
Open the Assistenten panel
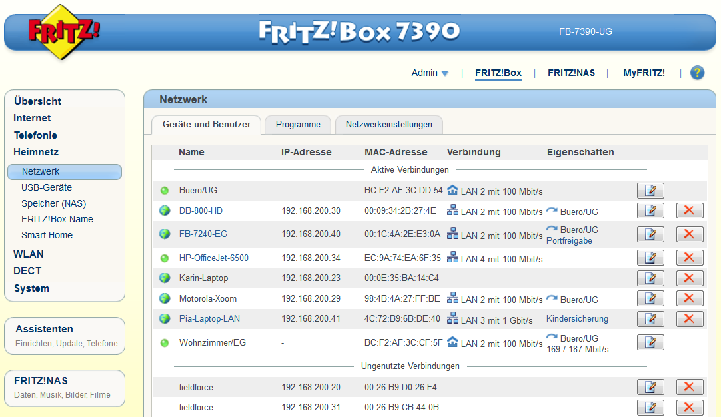45,329
